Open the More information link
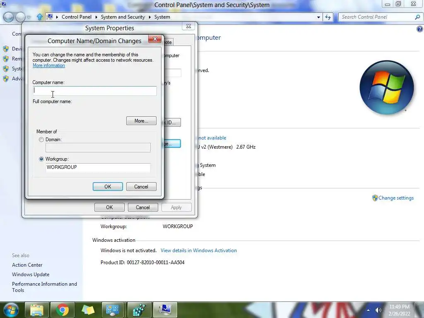The height and width of the screenshot is (318, 424). (x=49, y=65)
